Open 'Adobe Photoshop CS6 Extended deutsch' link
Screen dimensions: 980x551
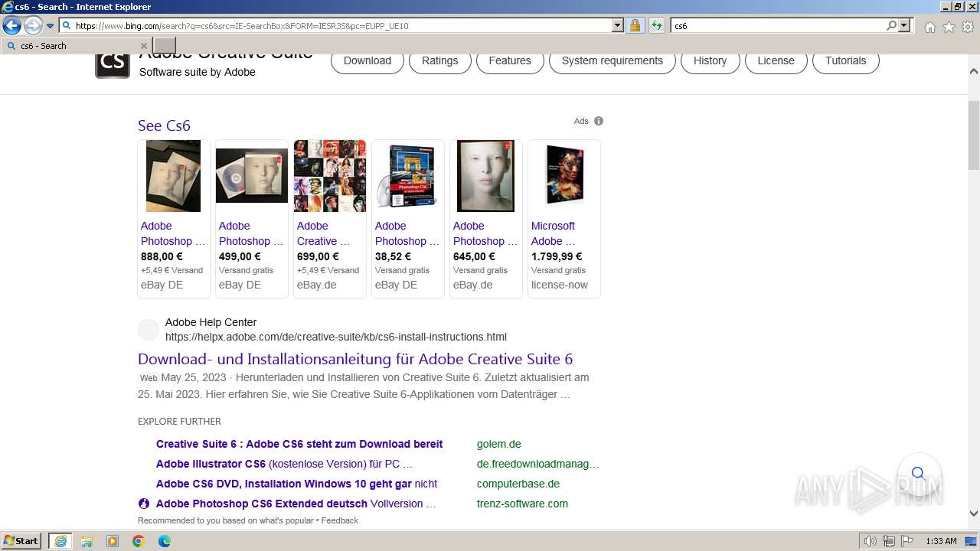tap(296, 504)
